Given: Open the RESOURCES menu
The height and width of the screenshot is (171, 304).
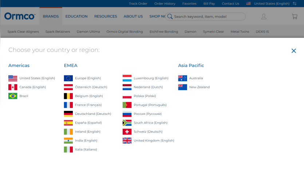Looking at the screenshot, I should pos(106,16).
